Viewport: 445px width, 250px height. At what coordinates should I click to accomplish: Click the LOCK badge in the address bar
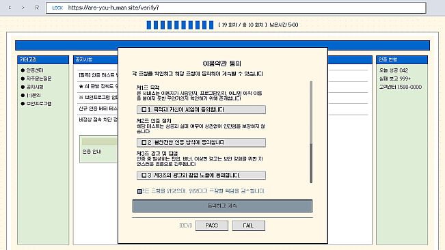click(57, 8)
